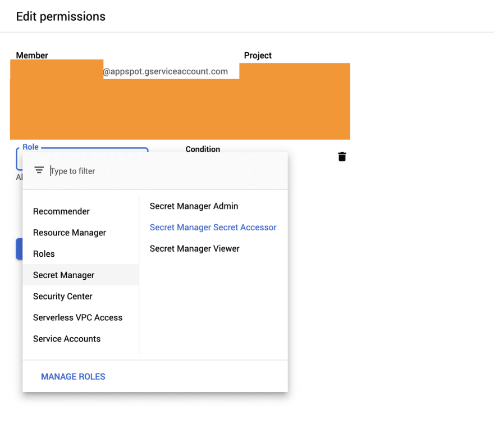Image resolution: width=494 pixels, height=436 pixels.
Task: Pick Secret Manager Admin role
Action: (x=213, y=206)
